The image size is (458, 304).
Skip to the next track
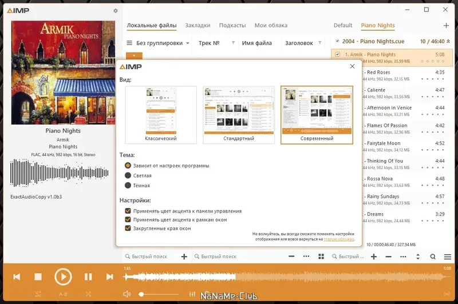(x=109, y=277)
